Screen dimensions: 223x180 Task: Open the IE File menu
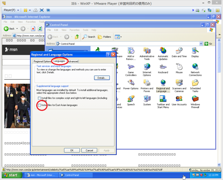(5, 22)
